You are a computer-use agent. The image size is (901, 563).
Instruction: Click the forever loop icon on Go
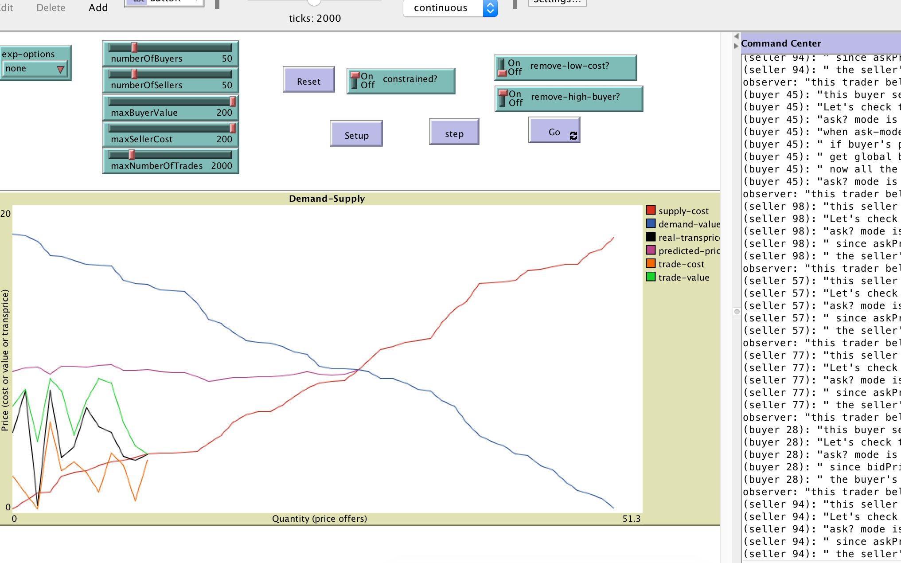click(573, 136)
